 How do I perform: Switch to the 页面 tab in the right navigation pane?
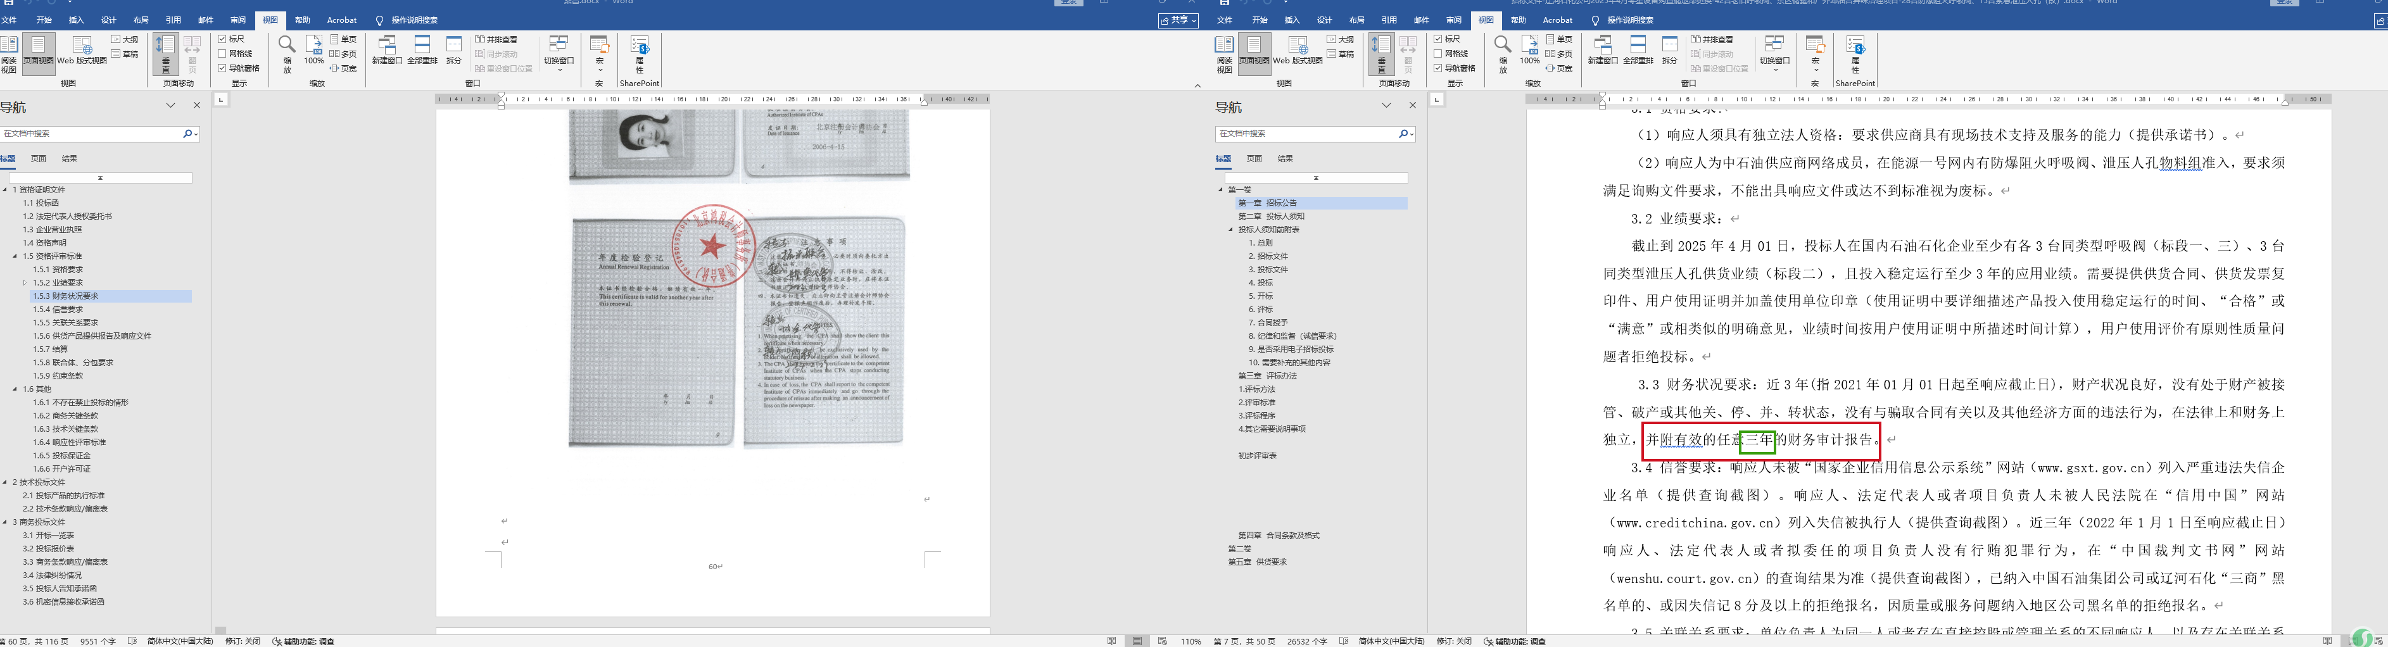pos(1254,158)
